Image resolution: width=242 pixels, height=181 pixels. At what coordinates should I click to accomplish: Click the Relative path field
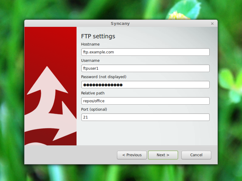click(x=146, y=101)
